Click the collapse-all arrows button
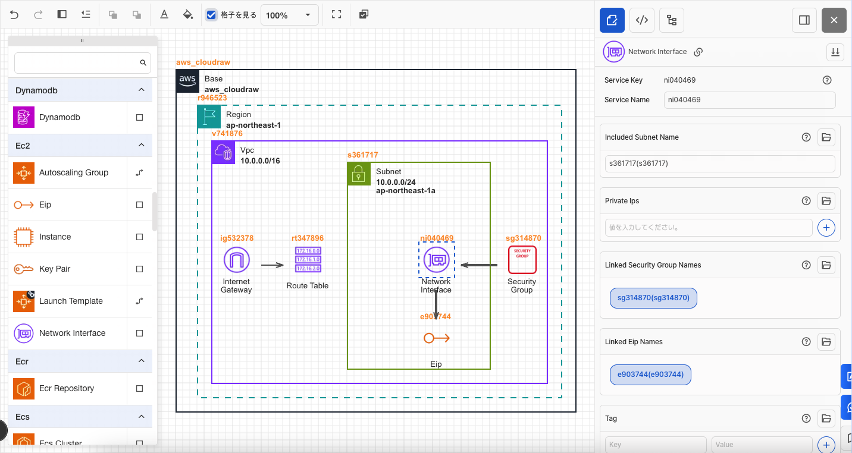Screen dimensions: 852x453 tap(835, 52)
